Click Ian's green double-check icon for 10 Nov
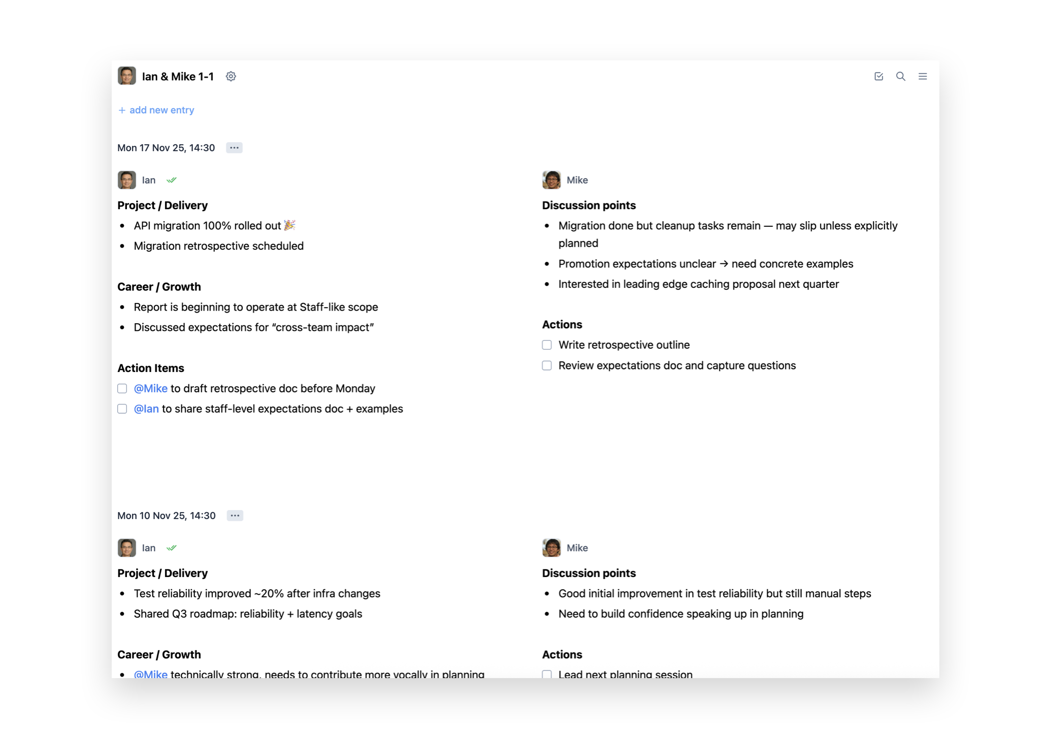 pyautogui.click(x=172, y=548)
